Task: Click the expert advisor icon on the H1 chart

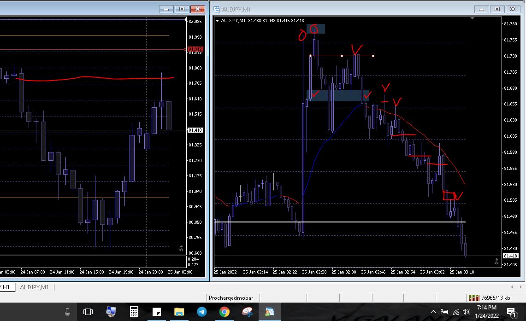Action: pos(181,248)
